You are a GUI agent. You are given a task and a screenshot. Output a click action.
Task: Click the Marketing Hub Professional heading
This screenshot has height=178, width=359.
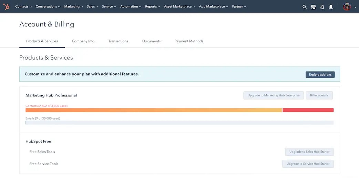tap(51, 95)
